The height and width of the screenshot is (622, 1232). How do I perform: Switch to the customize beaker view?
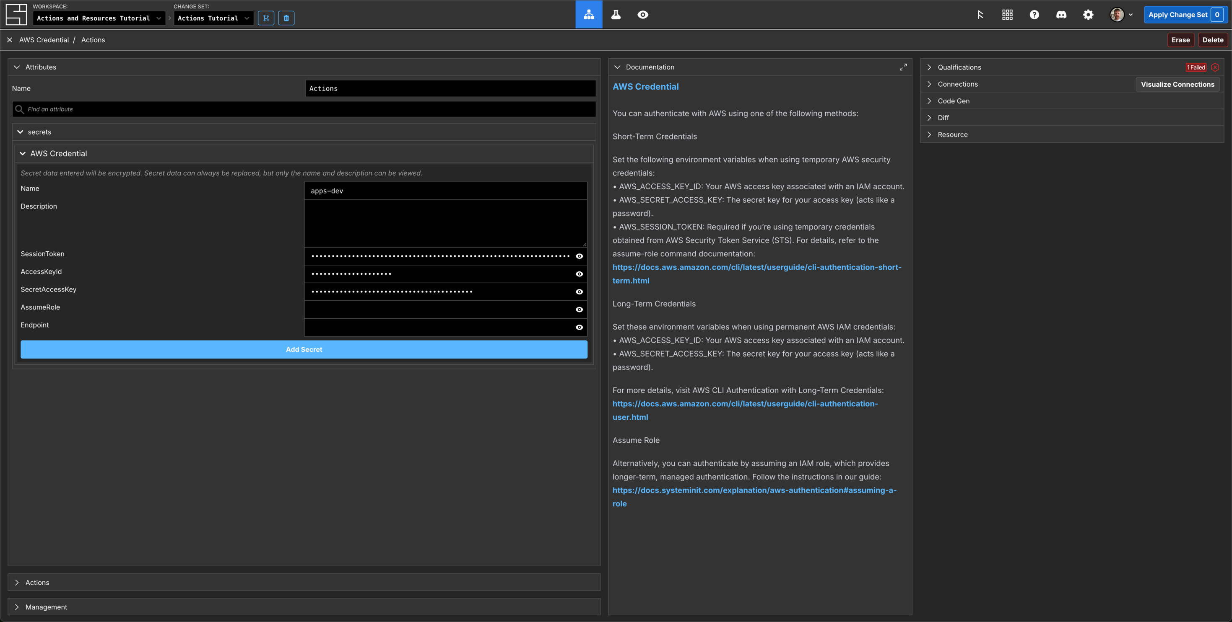pos(616,15)
